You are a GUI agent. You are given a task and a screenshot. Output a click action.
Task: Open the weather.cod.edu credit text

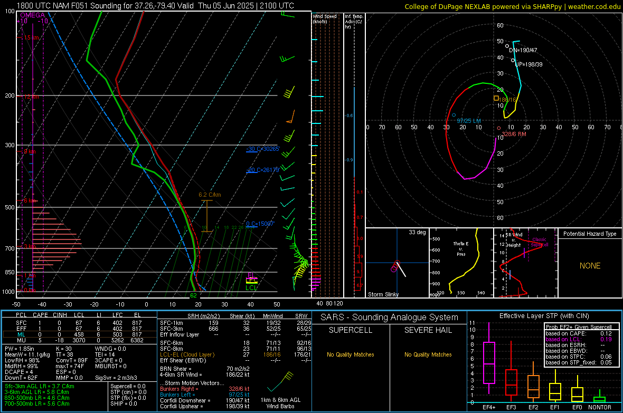click(513, 6)
